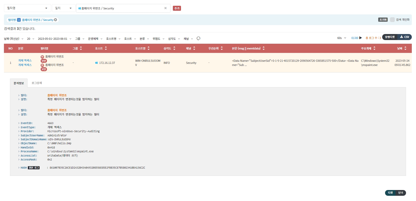Remove the 홈페이지 위변조 / Security filter chip
This screenshot has width=416, height=201.
pos(56,20)
